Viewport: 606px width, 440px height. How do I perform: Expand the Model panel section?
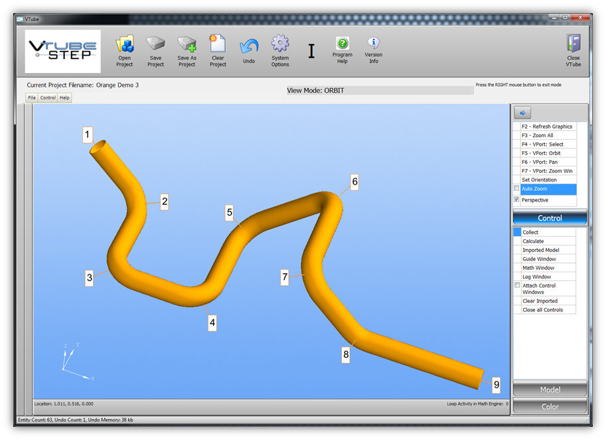click(x=550, y=390)
